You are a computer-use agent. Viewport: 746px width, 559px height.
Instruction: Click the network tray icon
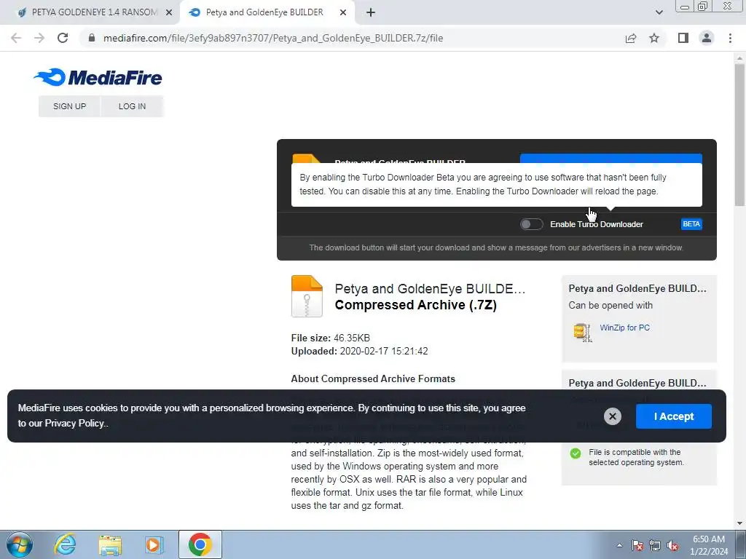click(655, 546)
